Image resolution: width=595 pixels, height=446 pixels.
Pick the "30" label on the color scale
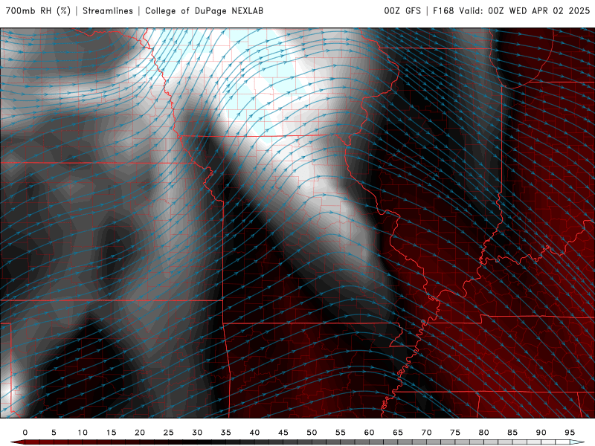(x=197, y=433)
